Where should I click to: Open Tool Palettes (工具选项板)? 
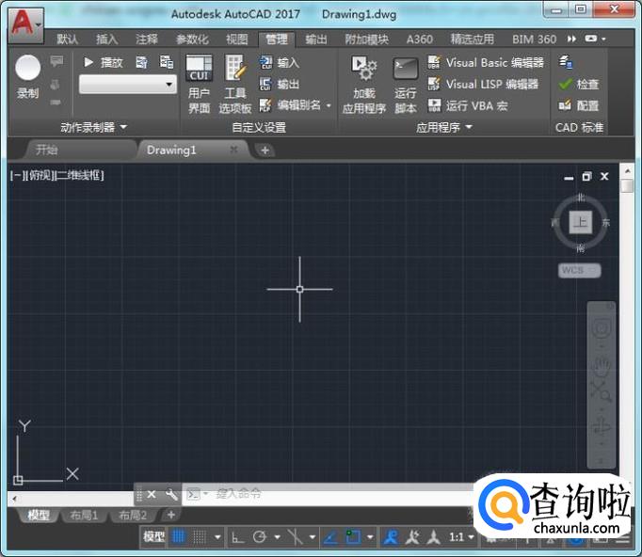point(235,70)
